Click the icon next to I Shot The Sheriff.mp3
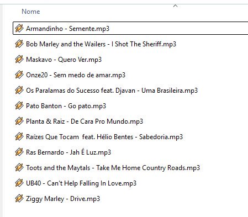This screenshot has height=217, width=248. (x=19, y=44)
